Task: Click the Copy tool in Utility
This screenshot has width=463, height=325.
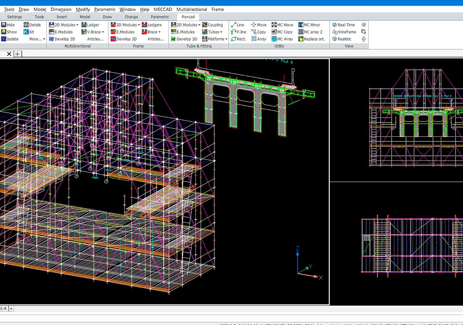Action: click(259, 32)
